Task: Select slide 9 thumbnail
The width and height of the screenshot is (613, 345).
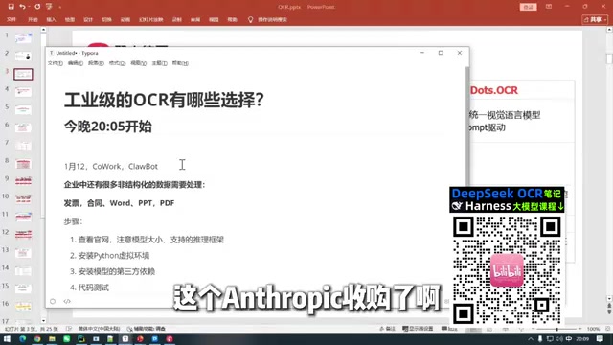Action: (x=23, y=181)
